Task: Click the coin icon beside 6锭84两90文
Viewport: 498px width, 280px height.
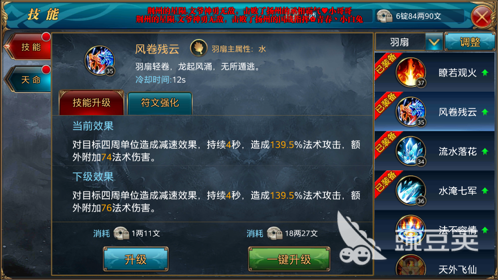Action: (x=384, y=16)
